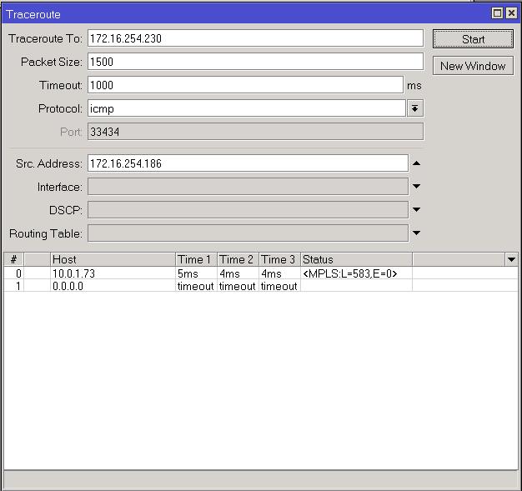Image resolution: width=522 pixels, height=491 pixels.
Task: Click the Src. Address field
Action: pos(248,163)
